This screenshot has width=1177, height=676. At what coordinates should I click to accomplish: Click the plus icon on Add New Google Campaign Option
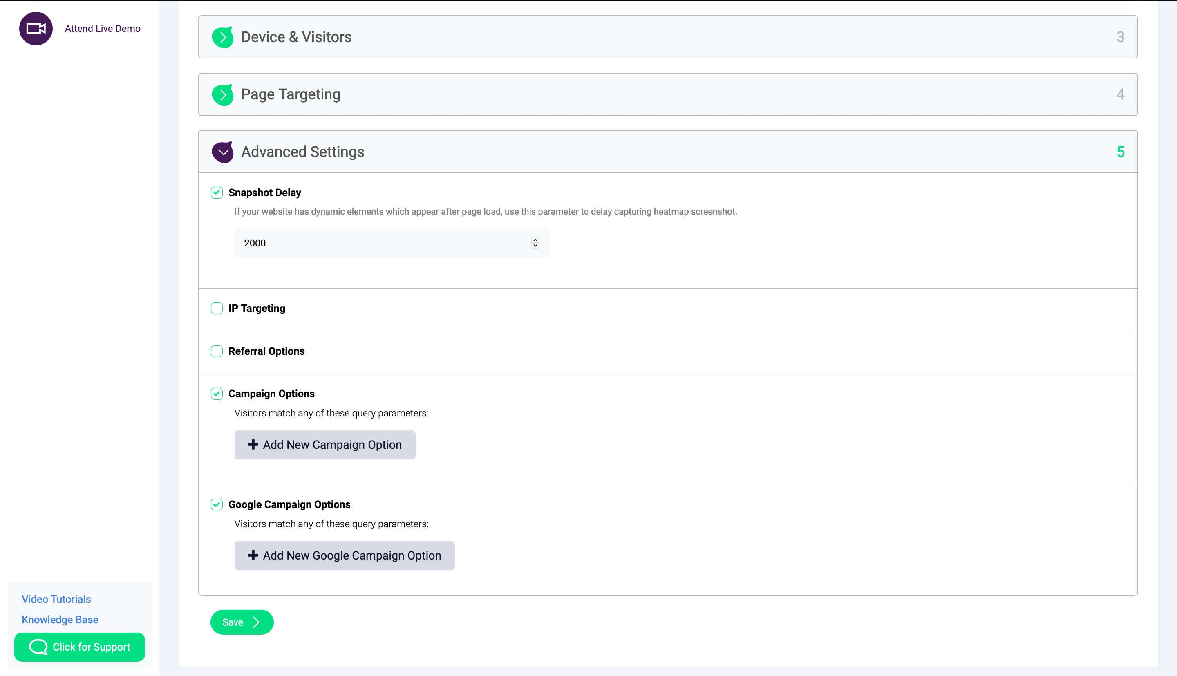coord(253,555)
